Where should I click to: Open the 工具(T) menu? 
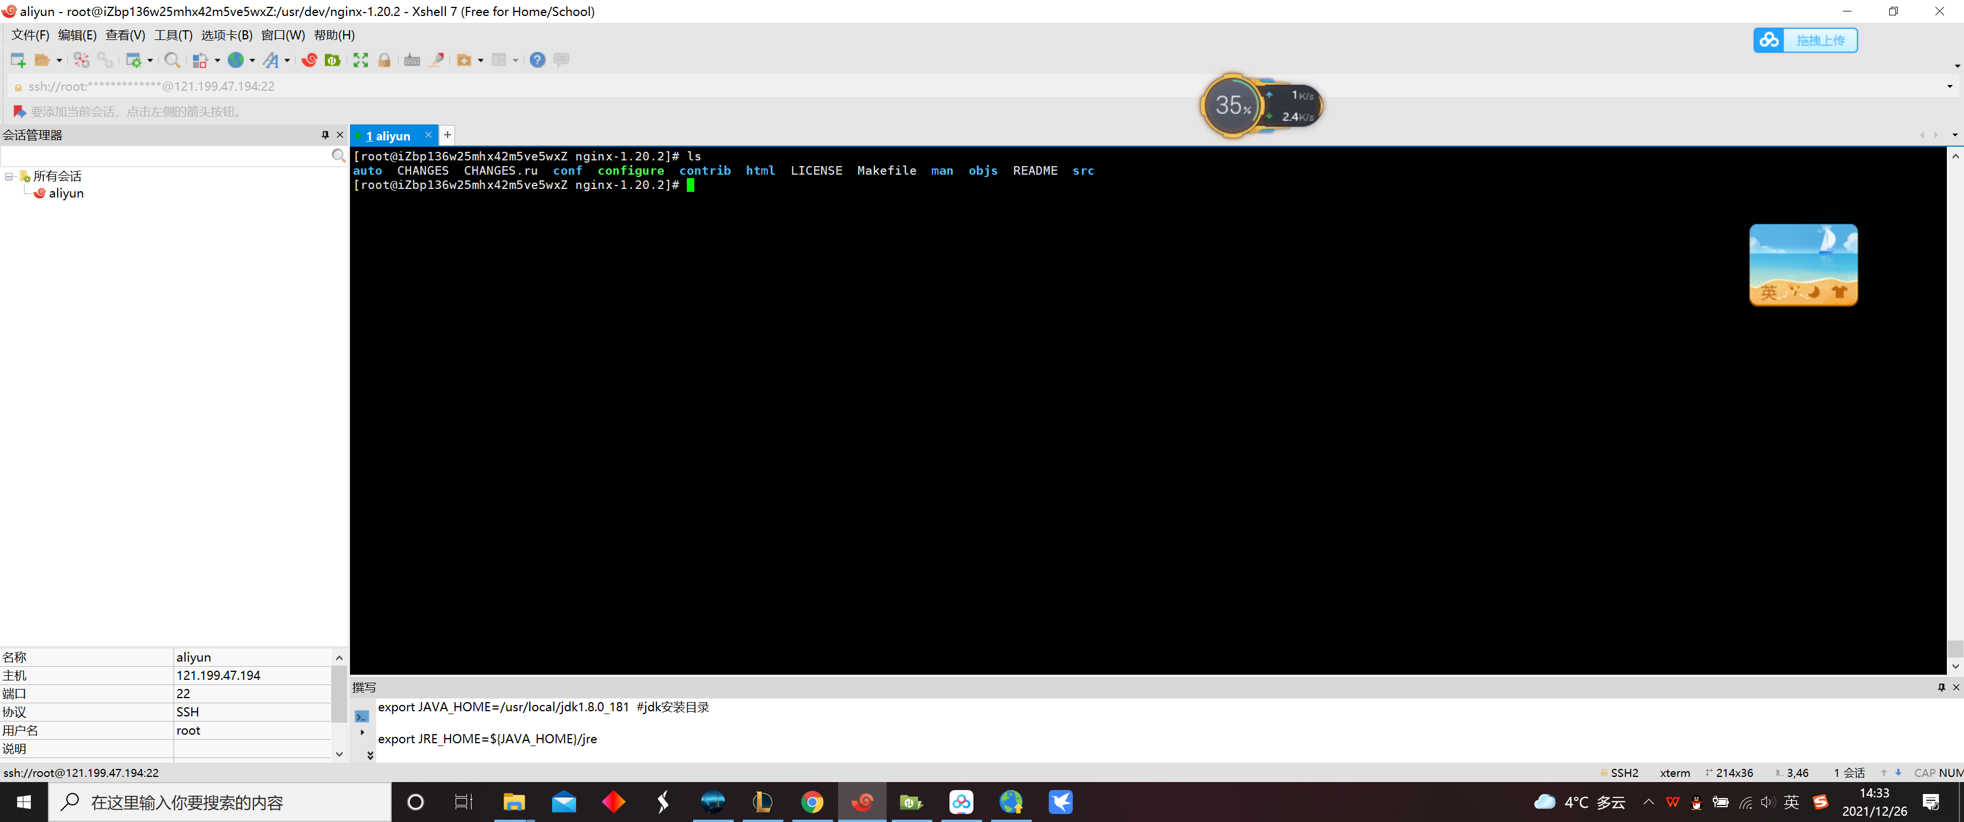pos(172,35)
